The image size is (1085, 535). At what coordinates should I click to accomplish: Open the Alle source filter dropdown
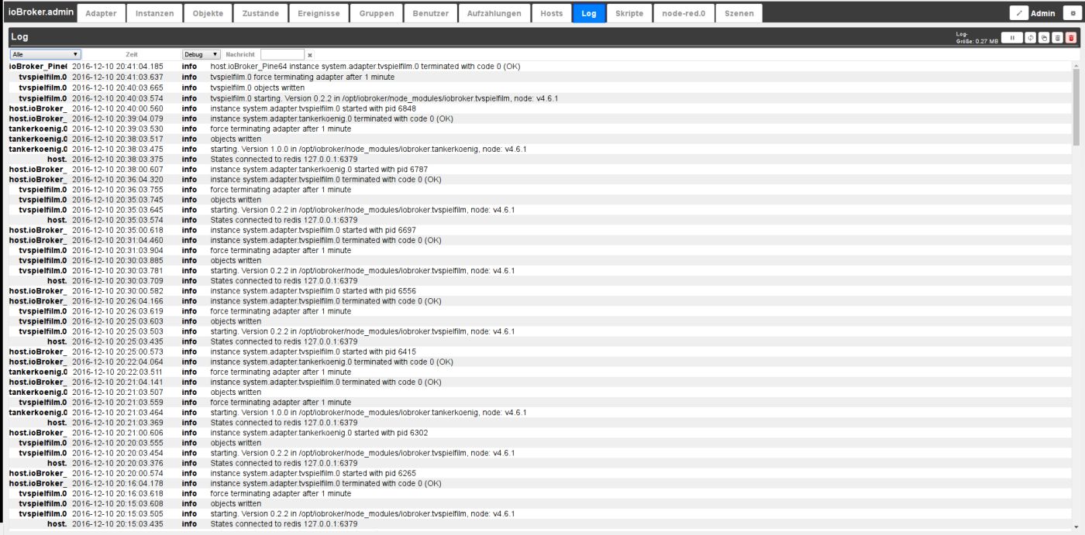coord(45,54)
